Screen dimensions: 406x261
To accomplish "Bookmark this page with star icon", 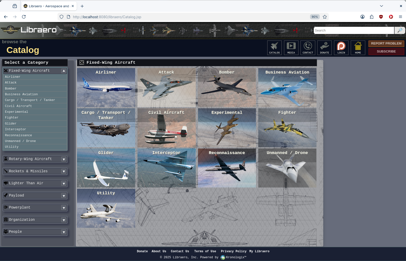I will point(325,17).
